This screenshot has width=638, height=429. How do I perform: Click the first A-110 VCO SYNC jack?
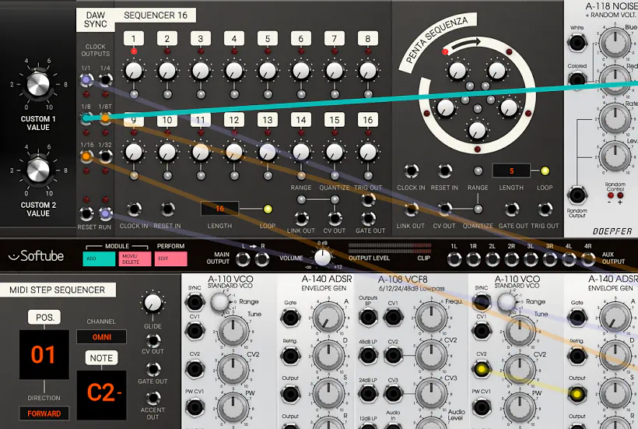point(195,302)
